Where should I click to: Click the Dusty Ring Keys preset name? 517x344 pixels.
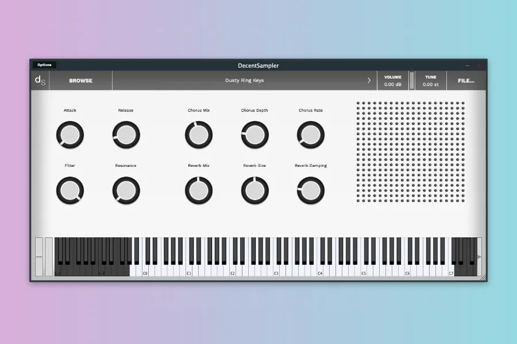tap(244, 81)
